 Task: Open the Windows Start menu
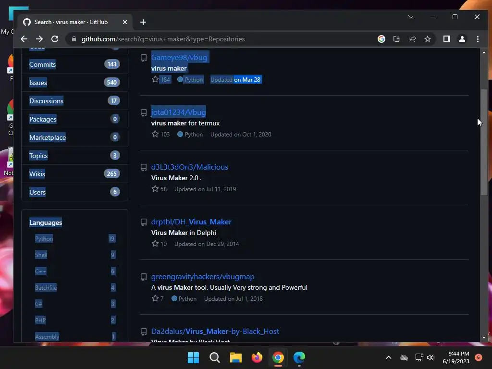pos(193,357)
